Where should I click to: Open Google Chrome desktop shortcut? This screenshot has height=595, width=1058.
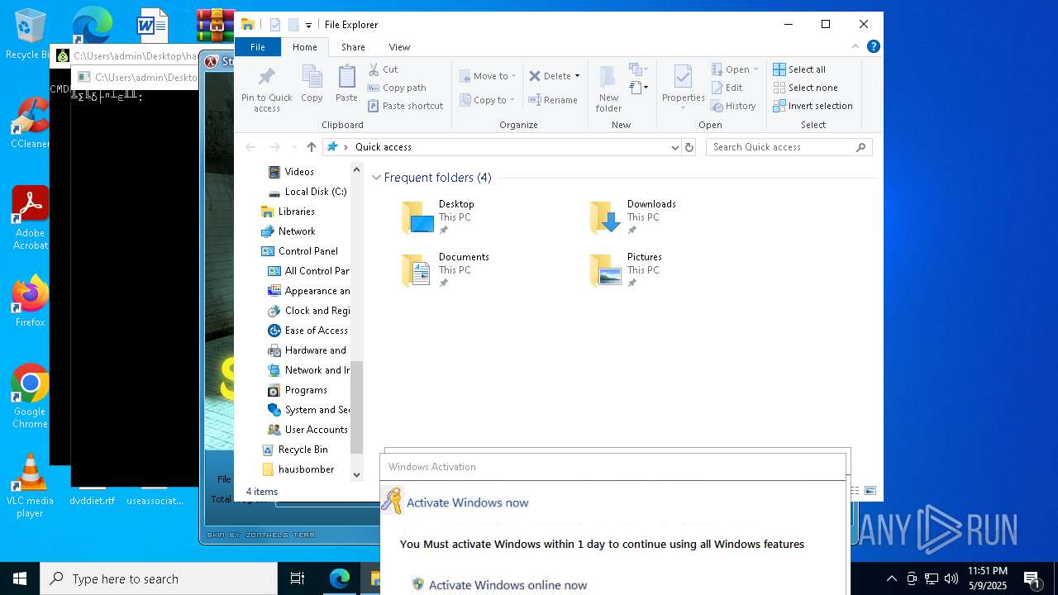point(30,397)
